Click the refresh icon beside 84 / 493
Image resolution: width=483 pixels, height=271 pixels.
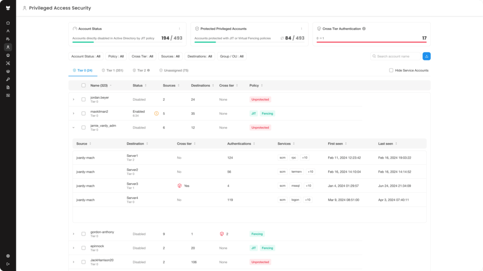pyautogui.click(x=282, y=38)
